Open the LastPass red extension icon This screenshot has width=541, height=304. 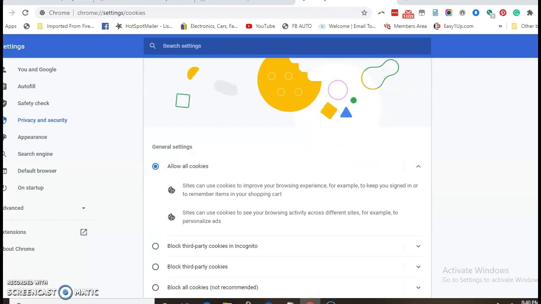coord(395,13)
